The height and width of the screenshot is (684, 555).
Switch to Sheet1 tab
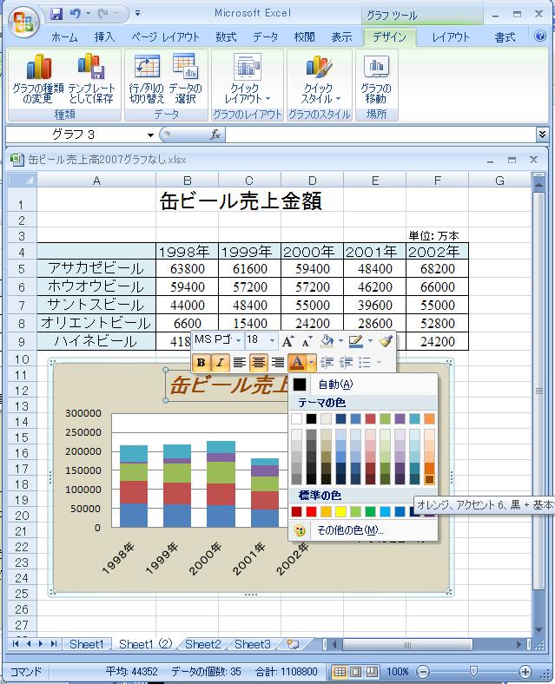(x=87, y=644)
